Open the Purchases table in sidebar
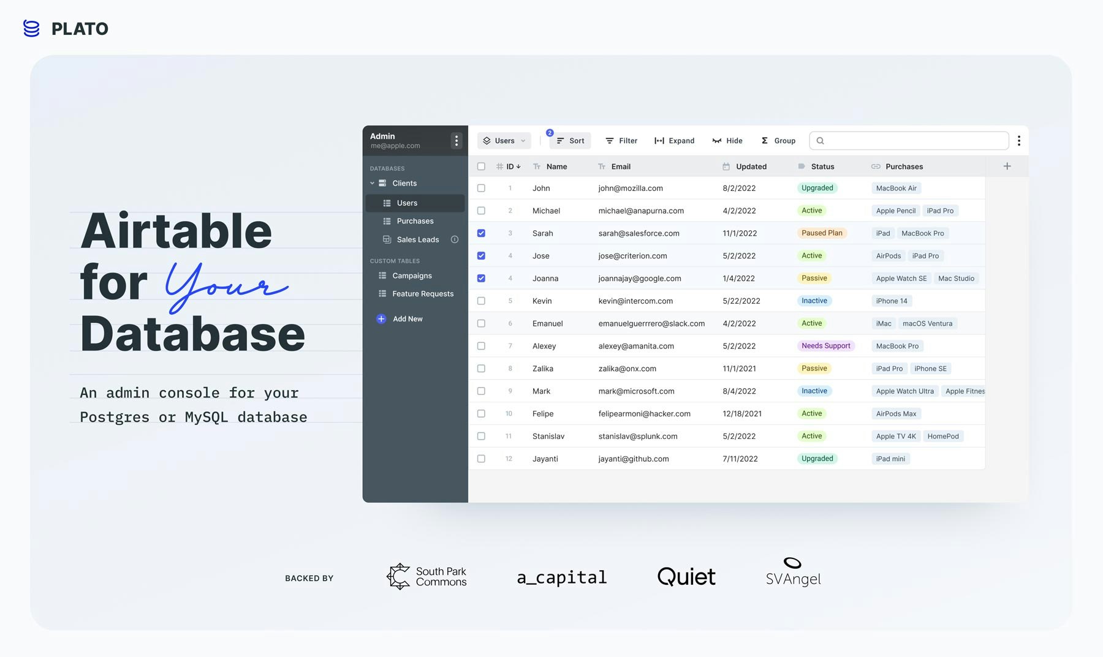This screenshot has width=1103, height=657. [415, 221]
